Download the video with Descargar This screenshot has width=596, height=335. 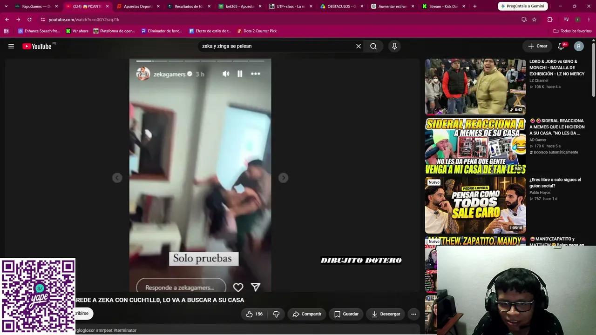(x=386, y=314)
